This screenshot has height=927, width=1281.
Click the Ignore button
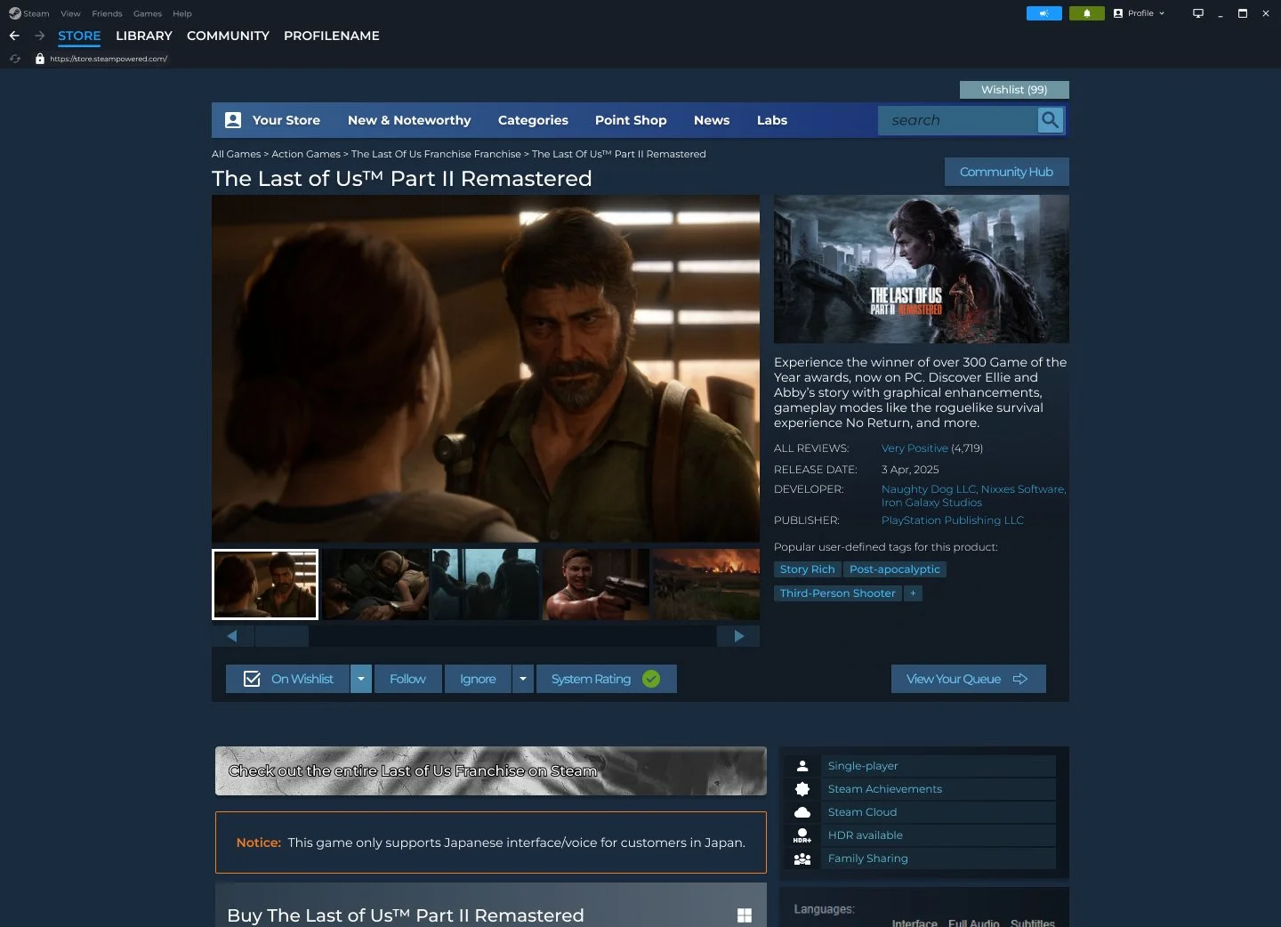coord(478,679)
